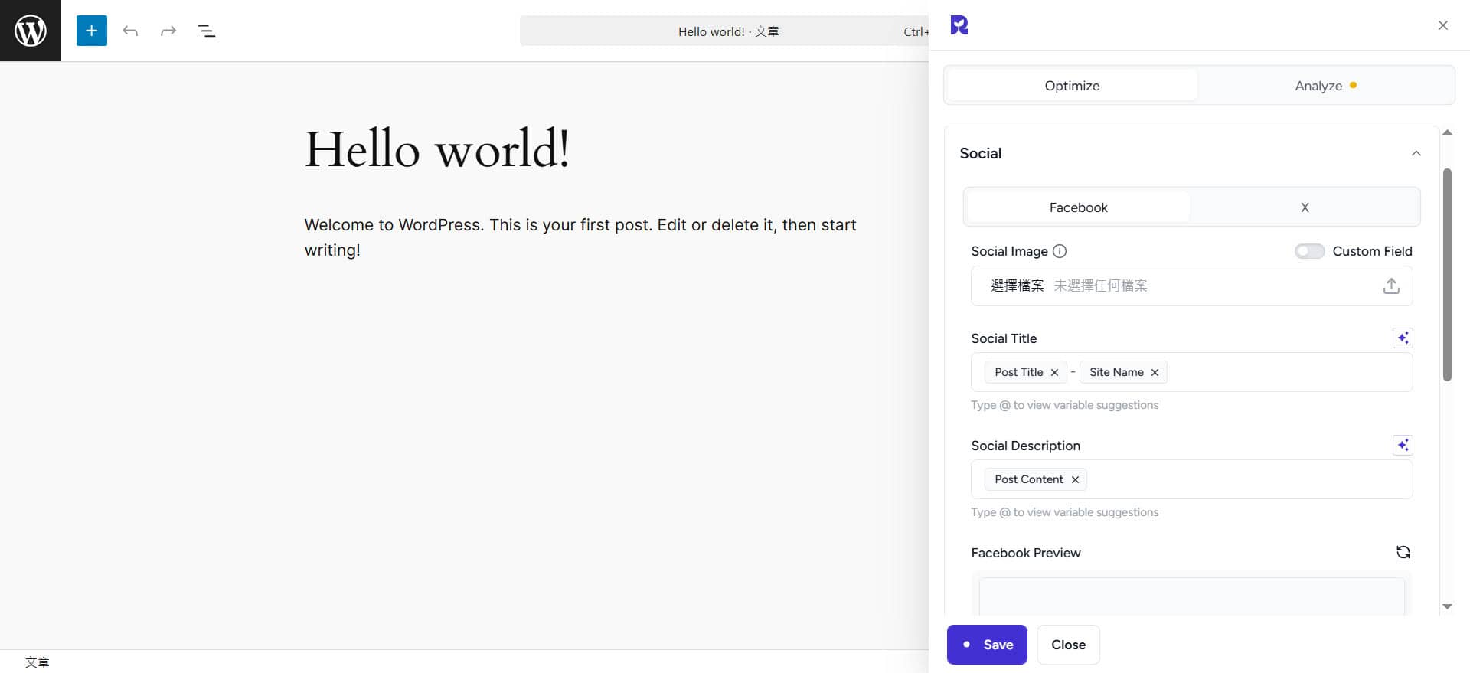
Task: Enable the Custom Field toggle
Action: coord(1309,251)
